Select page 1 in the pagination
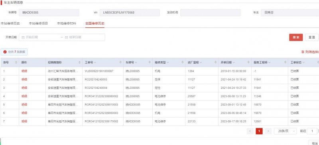The height and width of the screenshot is (145, 319). (259, 131)
